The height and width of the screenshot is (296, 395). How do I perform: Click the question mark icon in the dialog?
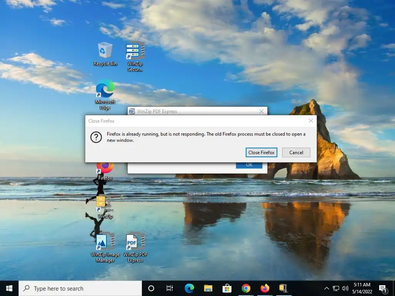click(x=96, y=137)
